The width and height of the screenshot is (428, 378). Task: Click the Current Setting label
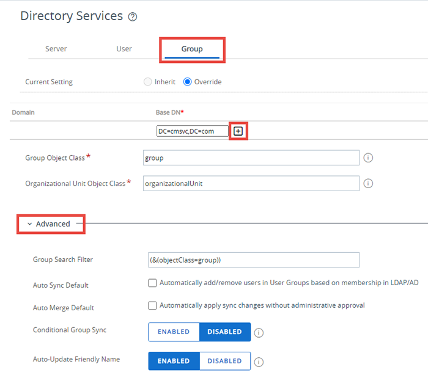click(x=49, y=82)
